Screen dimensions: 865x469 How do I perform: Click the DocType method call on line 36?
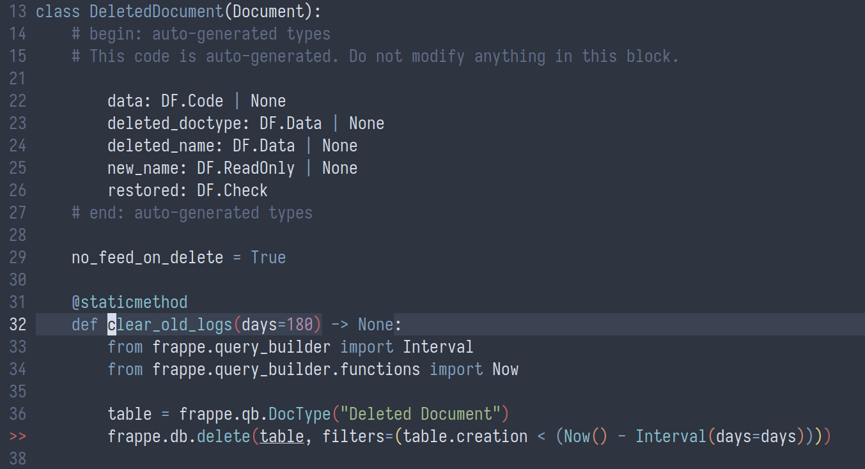pyautogui.click(x=299, y=414)
